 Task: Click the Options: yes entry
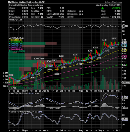(75, 11)
